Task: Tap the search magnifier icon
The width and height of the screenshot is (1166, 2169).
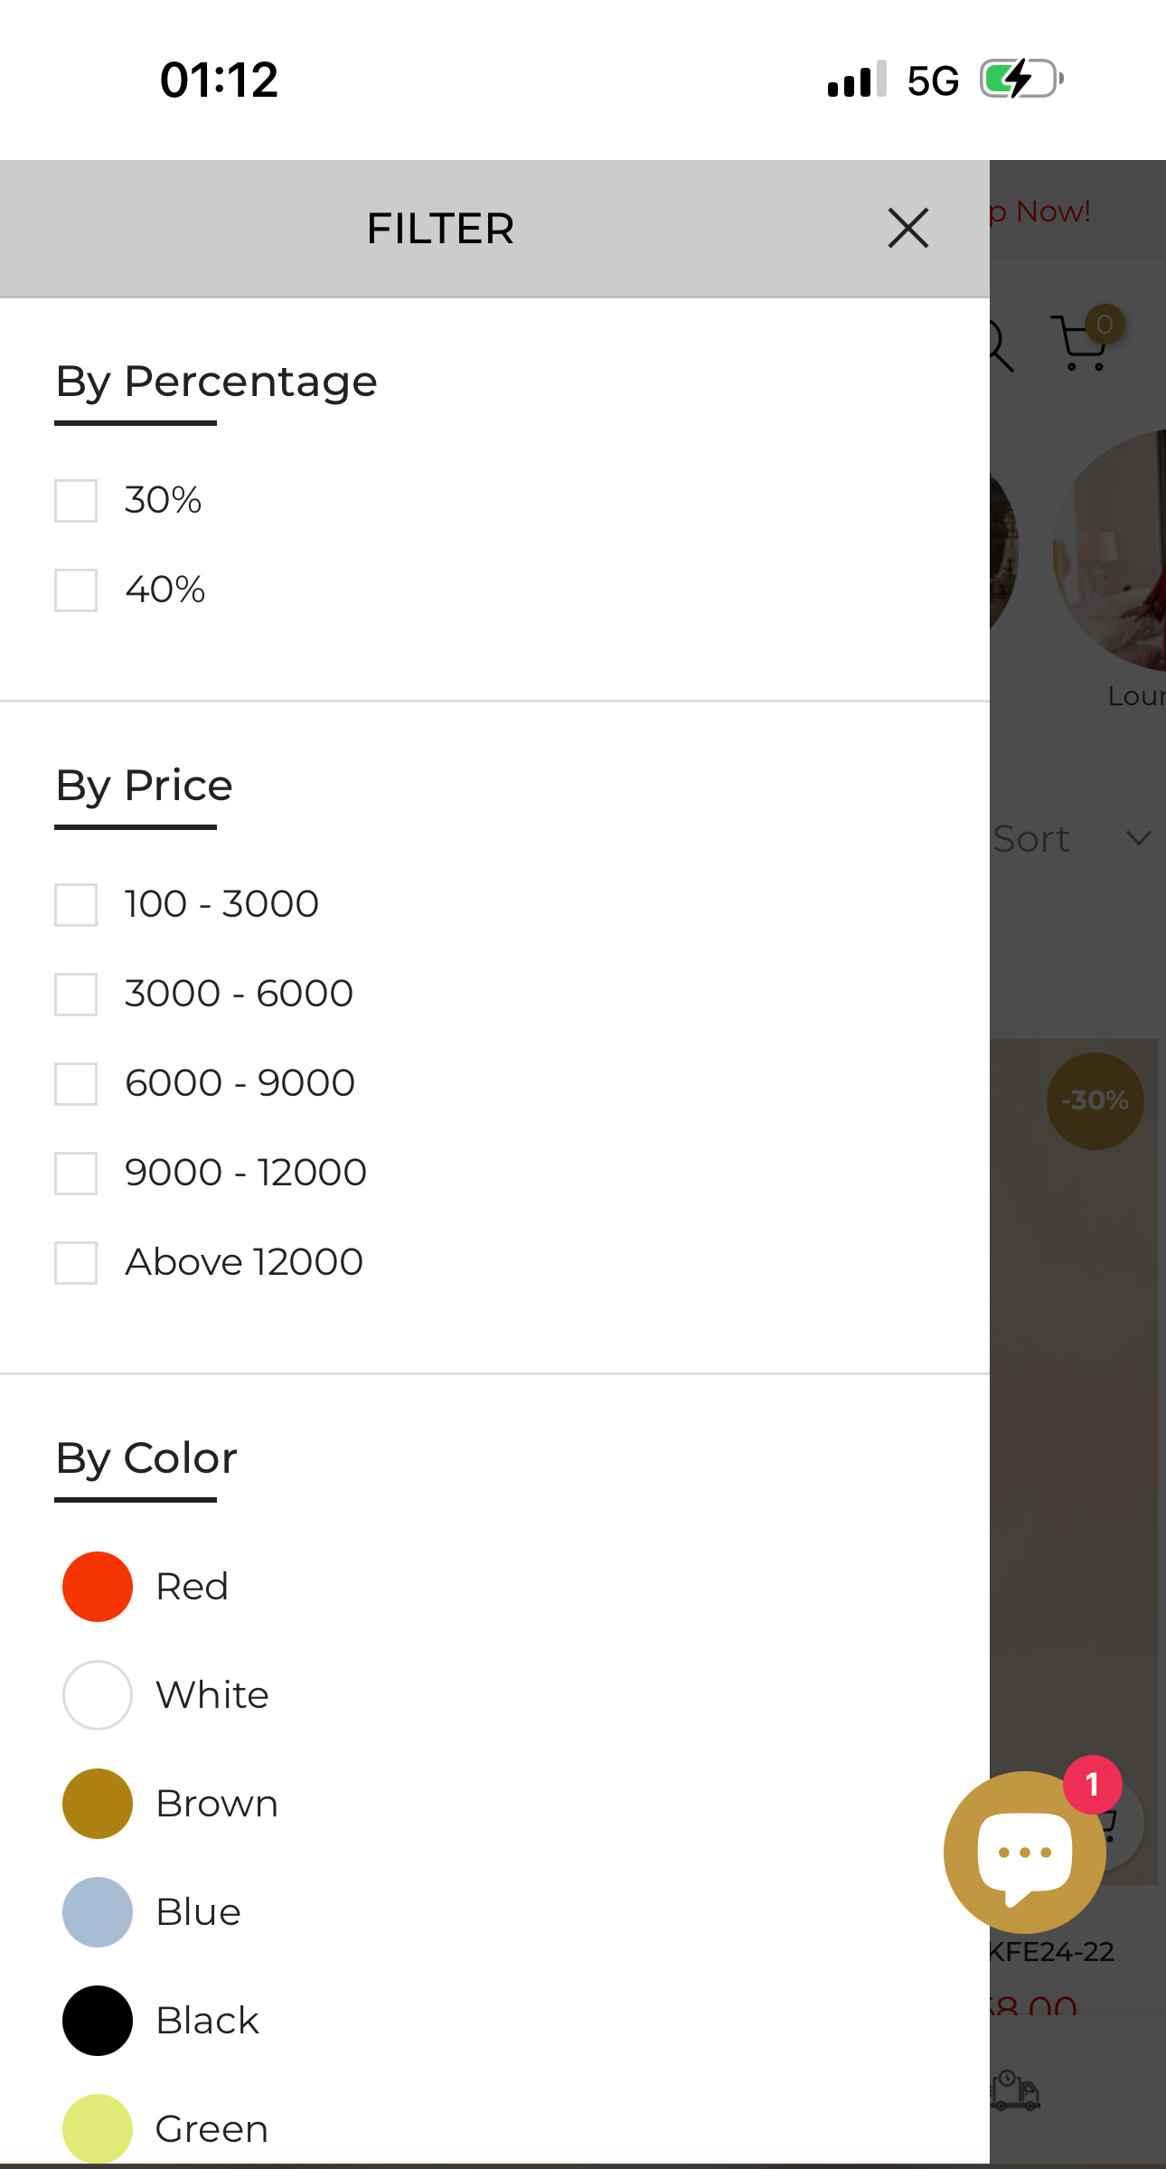Action: point(1000,345)
